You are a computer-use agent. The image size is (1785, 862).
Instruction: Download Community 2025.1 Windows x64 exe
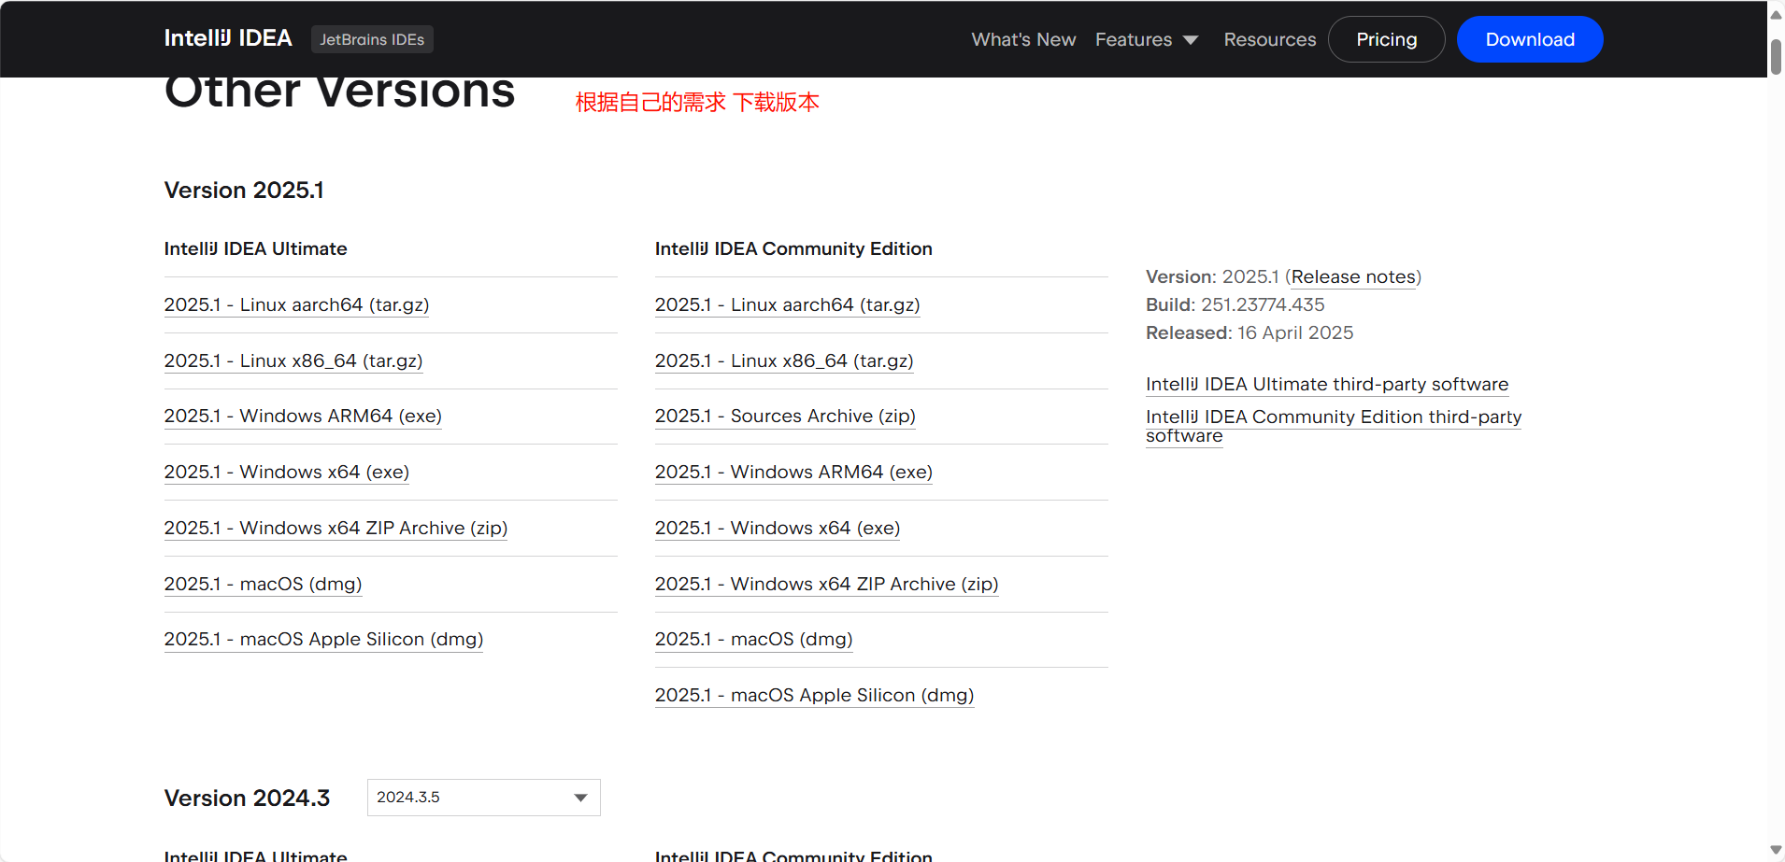(778, 528)
